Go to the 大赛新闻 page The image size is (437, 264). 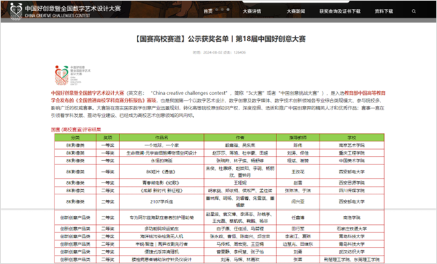pos(296,11)
